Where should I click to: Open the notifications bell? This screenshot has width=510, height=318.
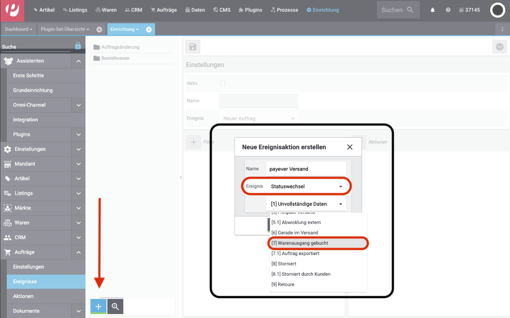click(433, 10)
